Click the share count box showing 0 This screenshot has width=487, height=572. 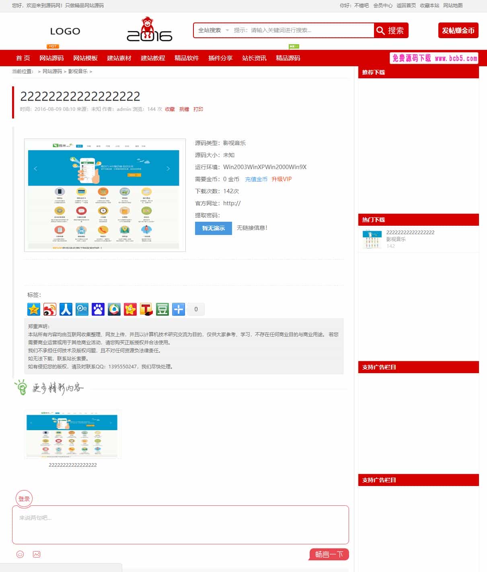[x=196, y=309]
